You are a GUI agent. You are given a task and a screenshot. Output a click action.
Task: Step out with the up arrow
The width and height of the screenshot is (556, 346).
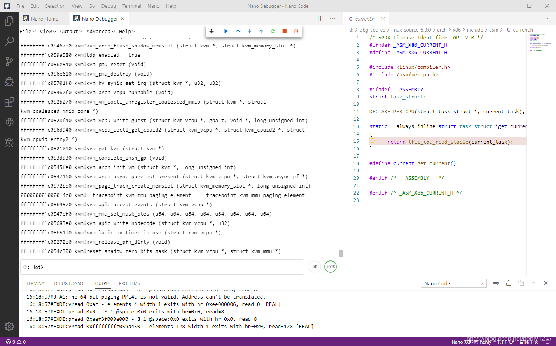261,31
